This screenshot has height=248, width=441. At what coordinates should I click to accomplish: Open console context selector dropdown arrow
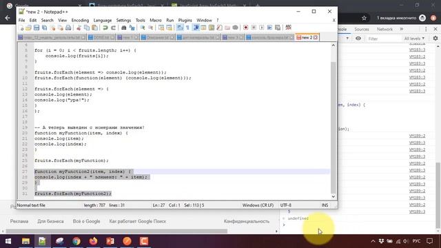pyautogui.click(x=347, y=39)
